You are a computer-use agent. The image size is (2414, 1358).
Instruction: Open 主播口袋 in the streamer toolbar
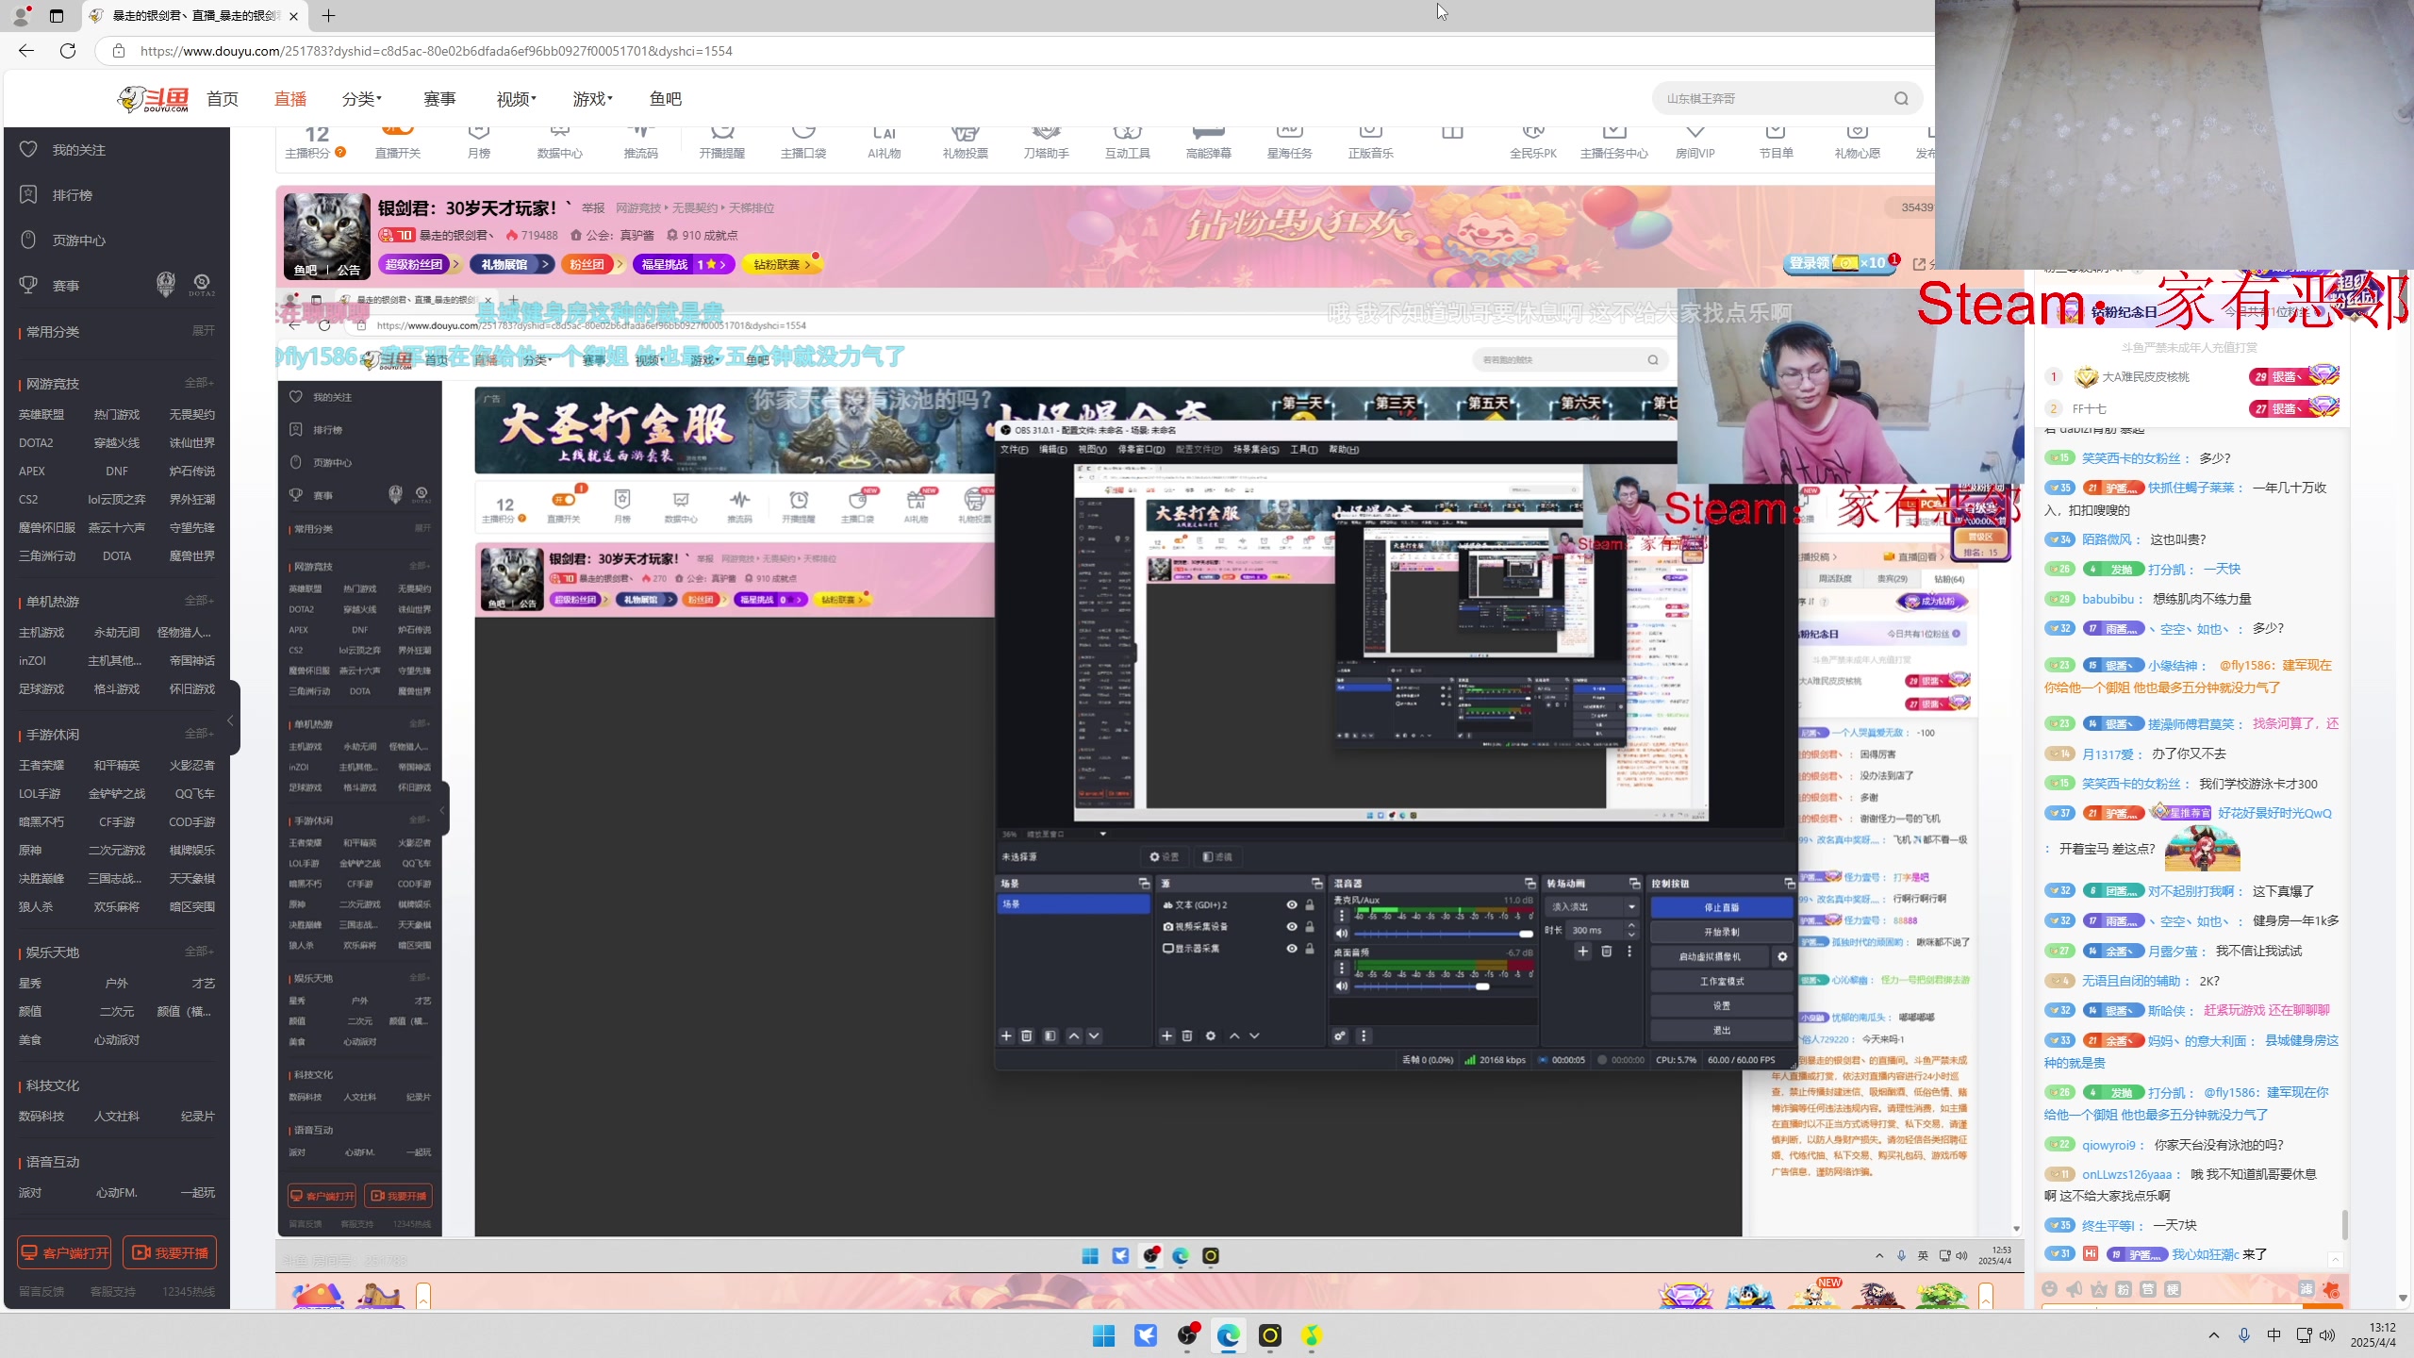[803, 141]
